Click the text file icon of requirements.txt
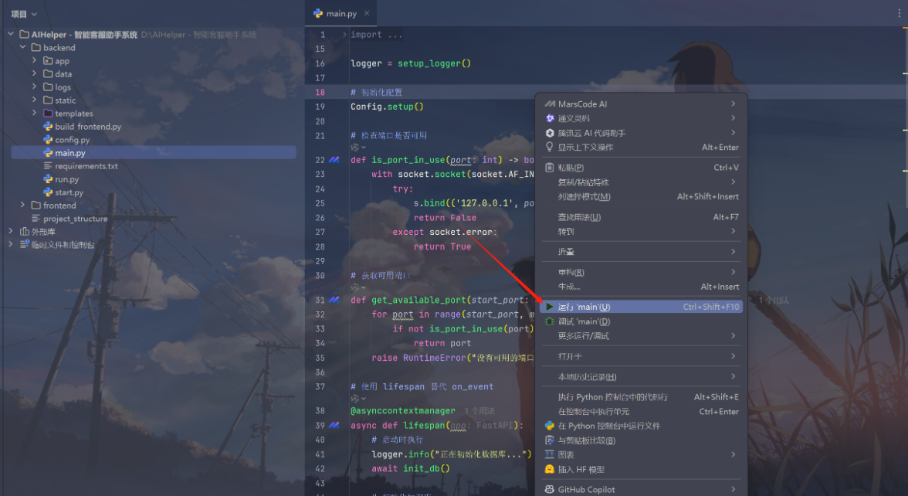Viewport: 908px width, 496px height. 48,165
